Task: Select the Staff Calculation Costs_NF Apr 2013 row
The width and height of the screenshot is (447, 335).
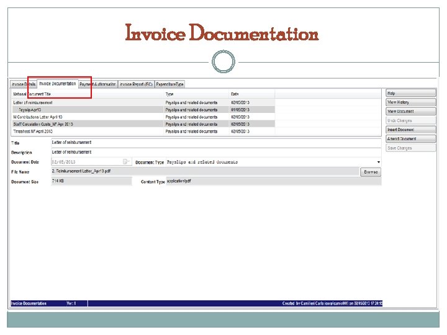Action: tap(143, 124)
